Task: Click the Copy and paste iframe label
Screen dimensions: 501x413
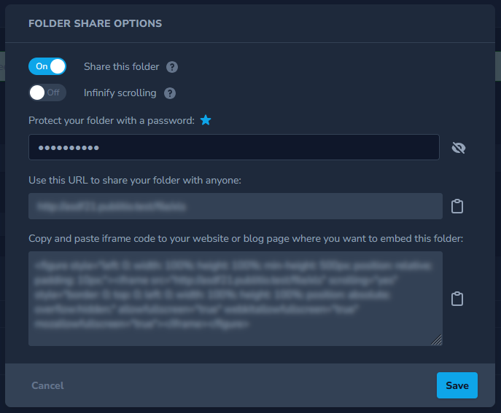Action: [246, 239]
